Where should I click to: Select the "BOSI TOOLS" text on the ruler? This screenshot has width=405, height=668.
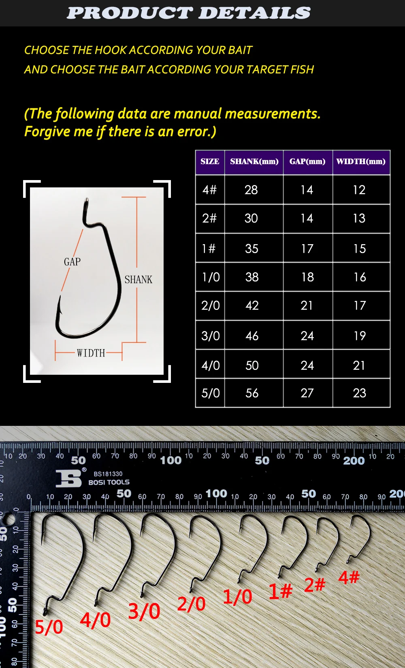(x=109, y=482)
